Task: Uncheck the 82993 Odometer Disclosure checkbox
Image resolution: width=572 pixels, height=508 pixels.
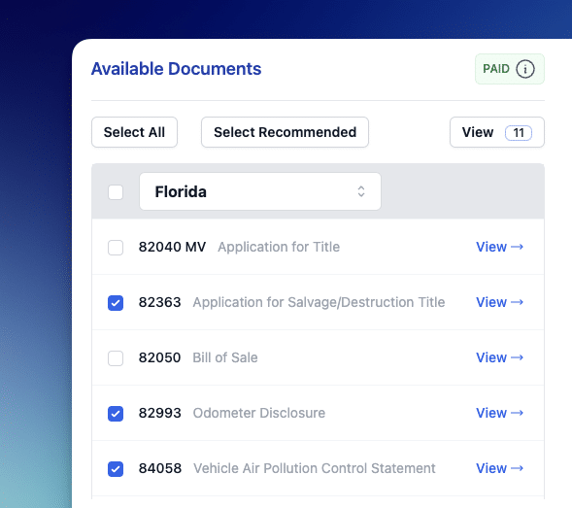Action: (116, 414)
